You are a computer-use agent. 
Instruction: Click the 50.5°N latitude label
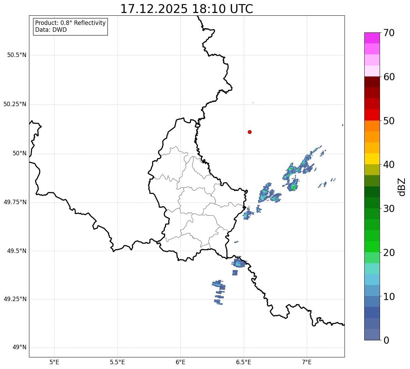17,55
